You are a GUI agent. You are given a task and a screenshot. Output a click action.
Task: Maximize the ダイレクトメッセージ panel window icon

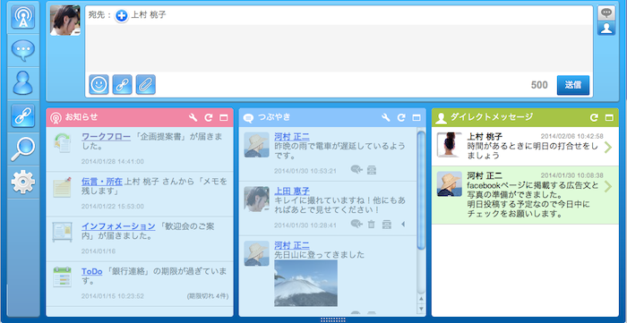pyautogui.click(x=609, y=117)
